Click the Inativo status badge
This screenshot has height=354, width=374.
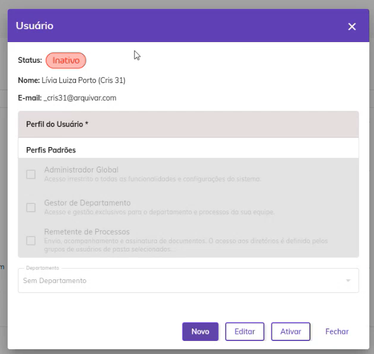coord(66,60)
